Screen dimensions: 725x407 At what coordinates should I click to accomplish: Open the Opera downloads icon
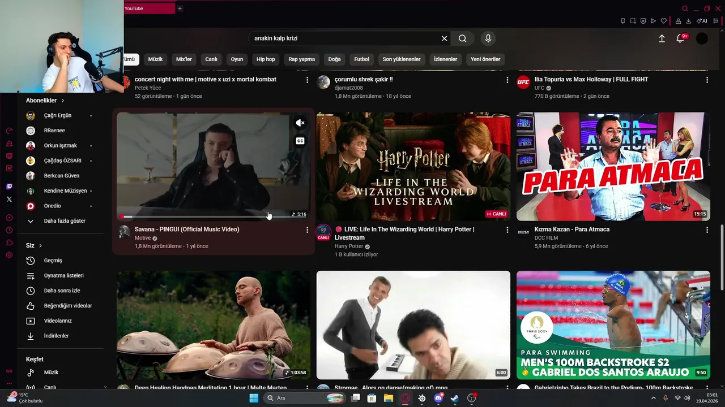688,21
